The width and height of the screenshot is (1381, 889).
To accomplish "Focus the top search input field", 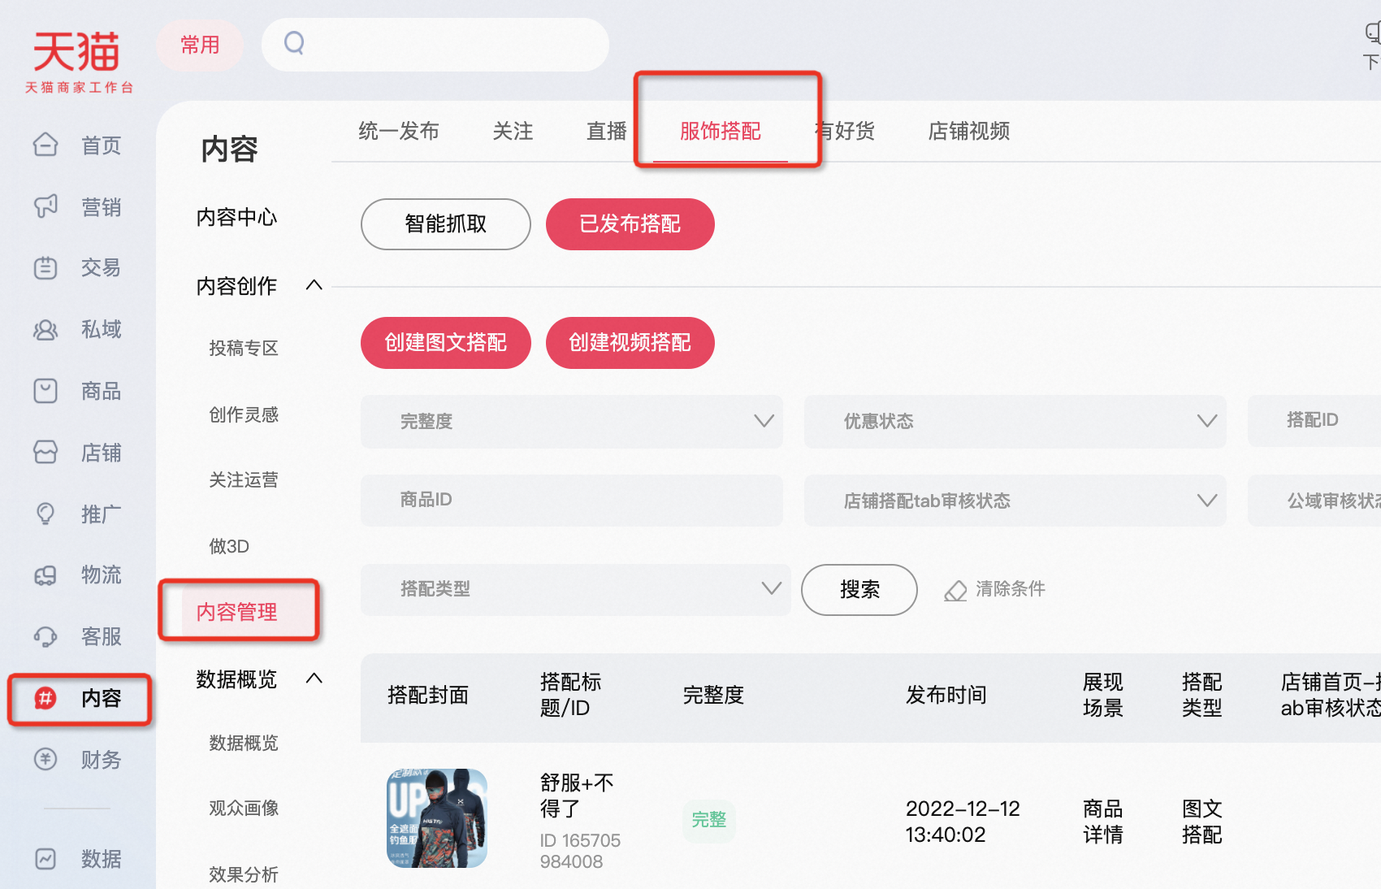I will pyautogui.click(x=435, y=45).
